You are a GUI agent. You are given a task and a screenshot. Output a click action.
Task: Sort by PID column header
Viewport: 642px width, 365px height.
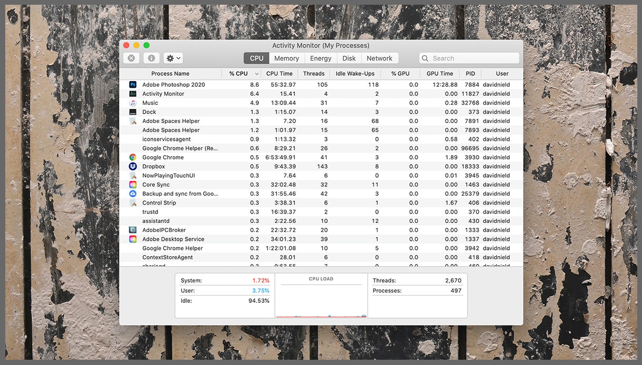coord(470,74)
